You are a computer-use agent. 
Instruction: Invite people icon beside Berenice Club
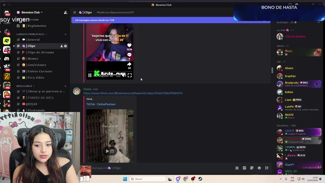(66, 12)
